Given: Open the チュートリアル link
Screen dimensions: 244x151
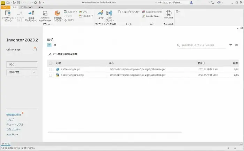Looking at the screenshot, I should coord(15,124).
